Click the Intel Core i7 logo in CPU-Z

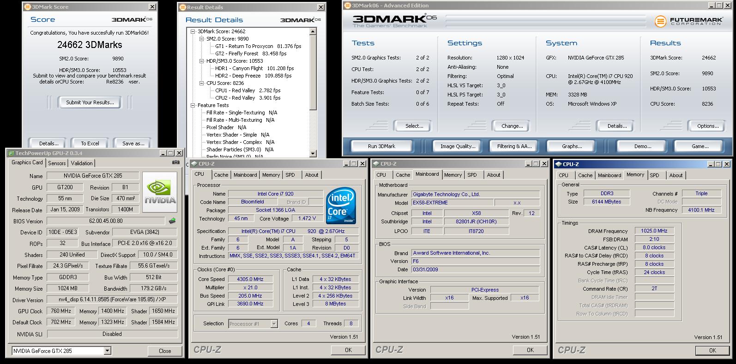[x=341, y=206]
